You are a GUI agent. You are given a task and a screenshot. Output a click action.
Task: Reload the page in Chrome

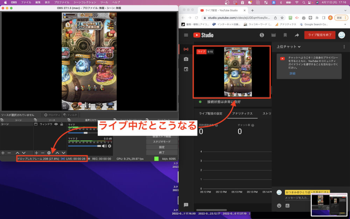click(196, 18)
